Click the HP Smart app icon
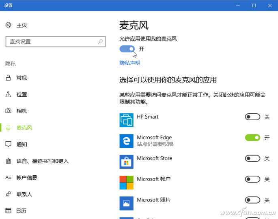The width and height of the screenshot is (278, 219). click(x=126, y=120)
